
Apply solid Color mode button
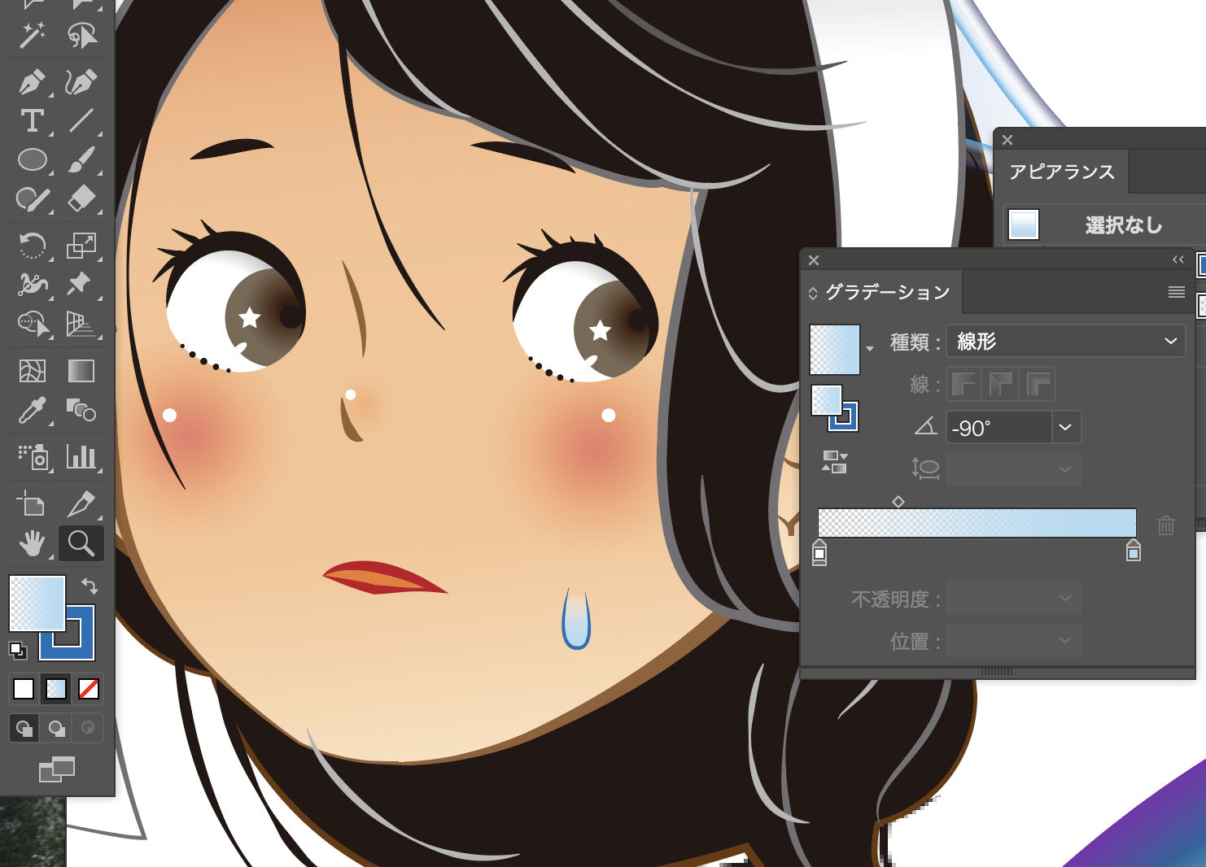tap(24, 689)
